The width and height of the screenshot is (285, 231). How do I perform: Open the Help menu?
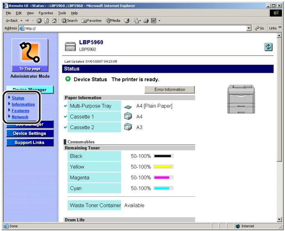point(74,13)
